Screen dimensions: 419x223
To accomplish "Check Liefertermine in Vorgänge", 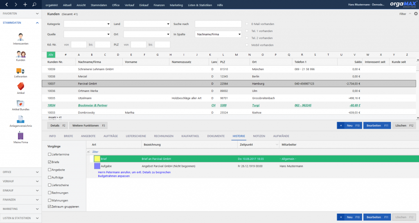I will tap(50, 154).
